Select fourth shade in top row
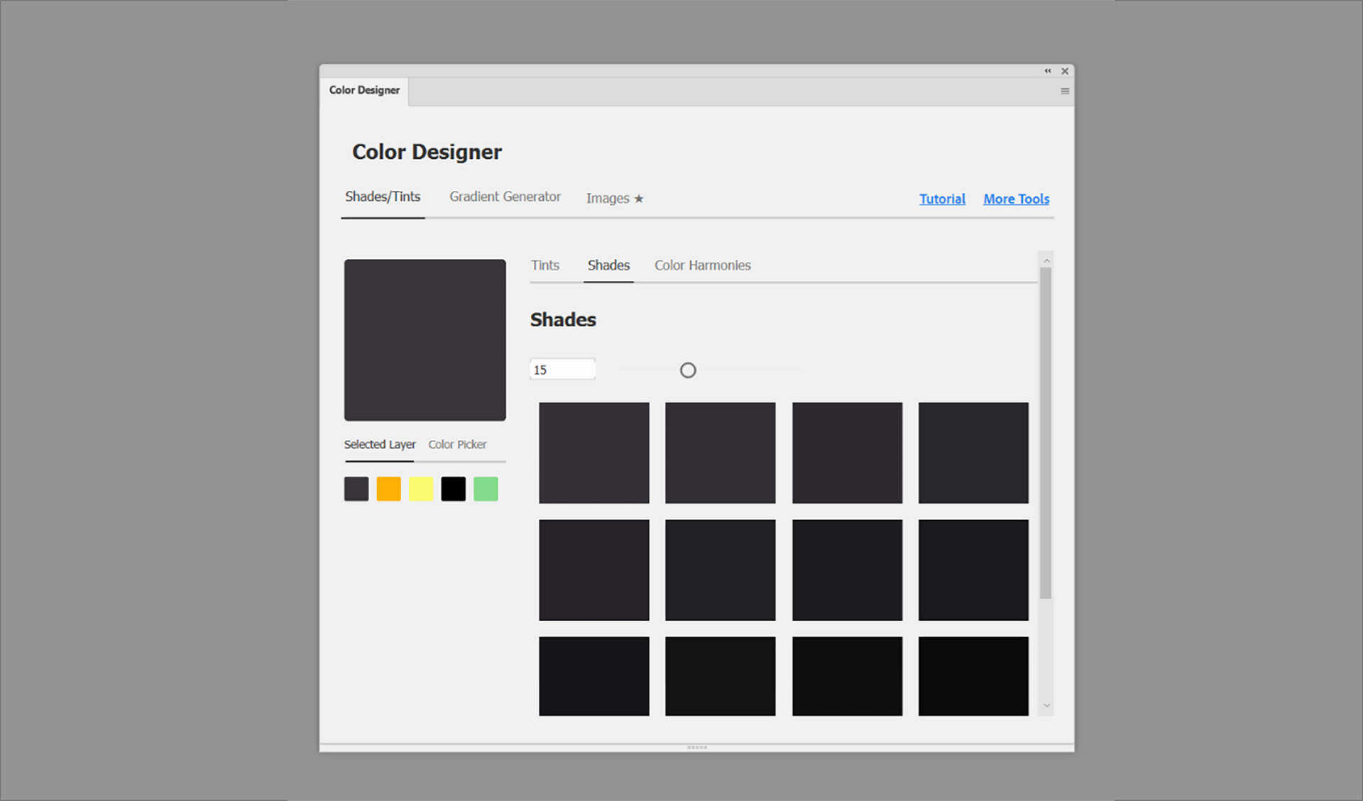The height and width of the screenshot is (801, 1363). point(973,453)
